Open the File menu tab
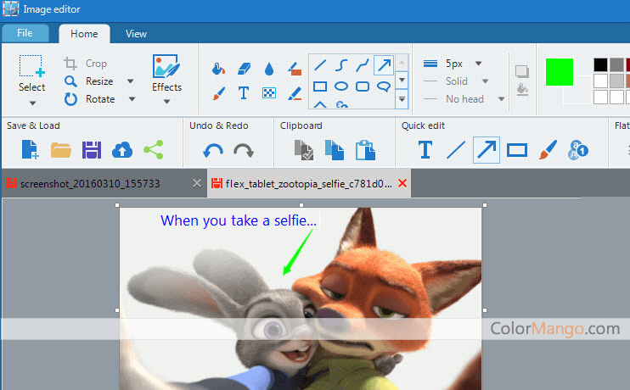The width and height of the screenshot is (630, 390). [x=25, y=33]
